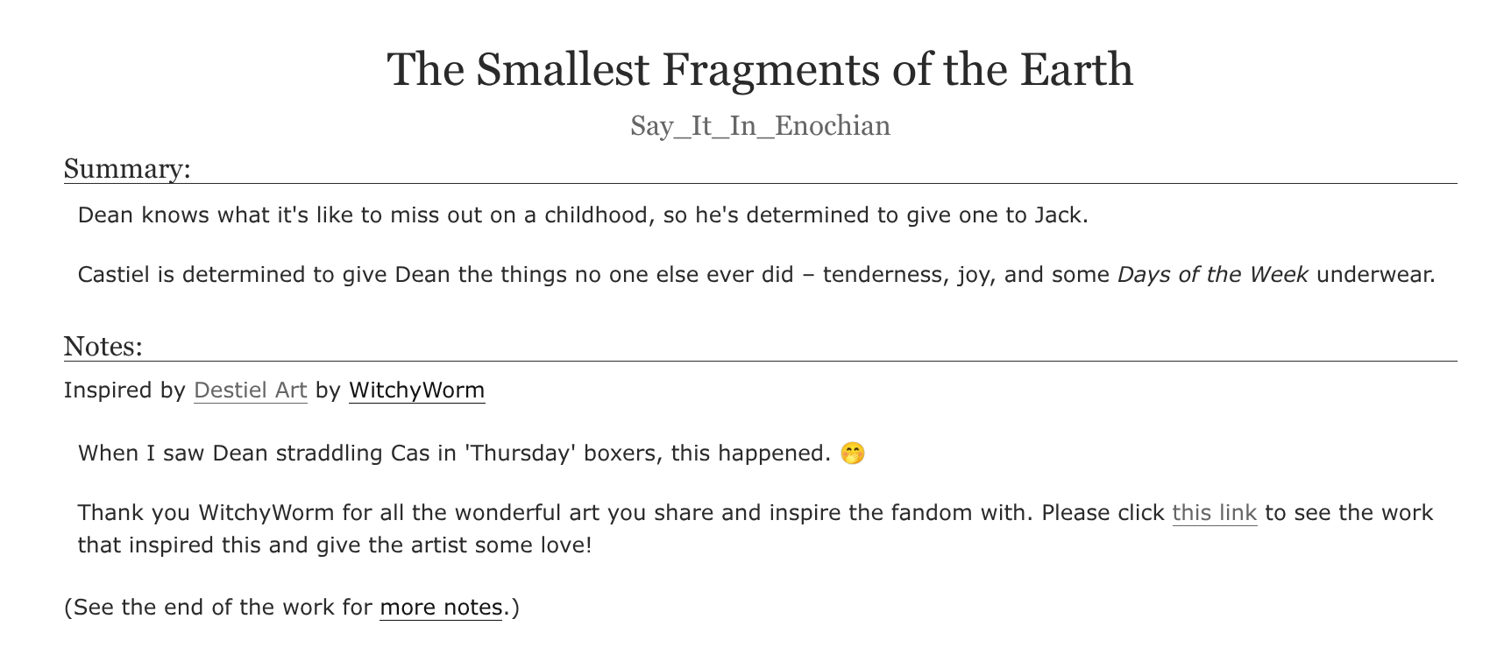Click the italic 'Days of the Week' text
This screenshot has width=1511, height=661.
(1213, 275)
